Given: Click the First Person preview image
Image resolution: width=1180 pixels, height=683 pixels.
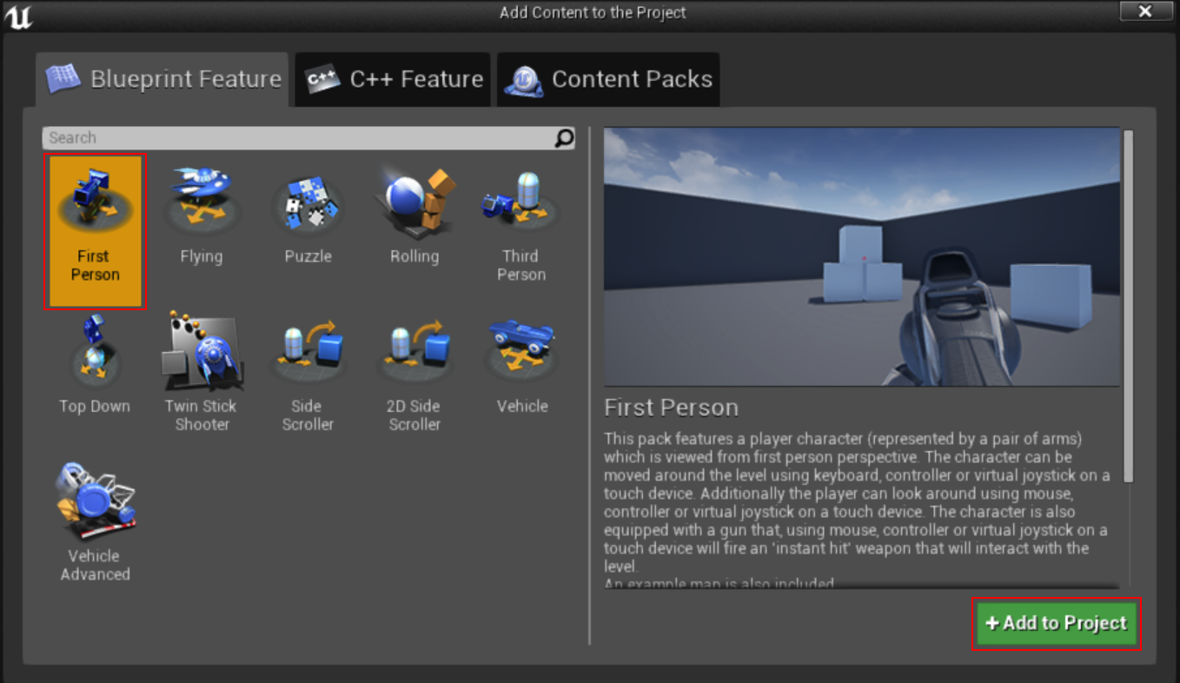Looking at the screenshot, I should point(861,255).
